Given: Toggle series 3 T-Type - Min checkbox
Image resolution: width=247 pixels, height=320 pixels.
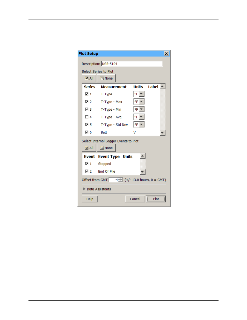Looking at the screenshot, I should (x=87, y=109).
